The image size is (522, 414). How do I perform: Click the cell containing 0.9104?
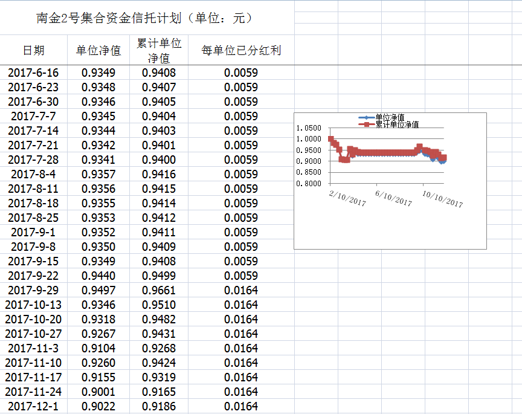click(x=98, y=348)
